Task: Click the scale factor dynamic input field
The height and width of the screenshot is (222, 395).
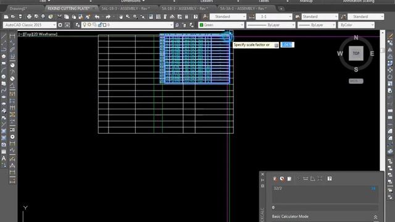Action: pos(287,45)
